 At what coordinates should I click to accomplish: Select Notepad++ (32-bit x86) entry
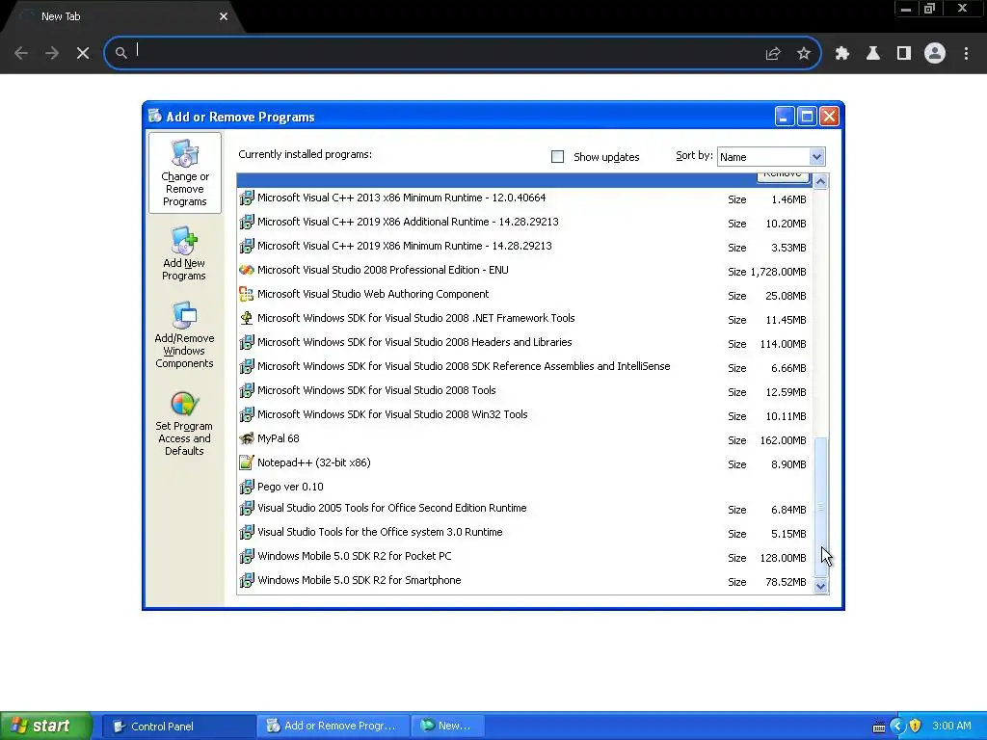[524, 463]
